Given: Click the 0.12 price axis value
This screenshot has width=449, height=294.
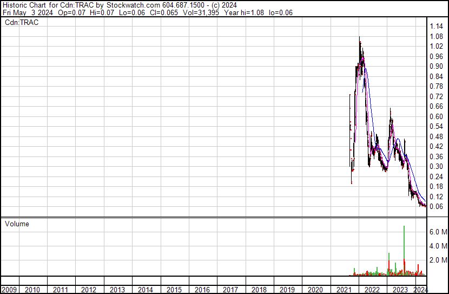Looking at the screenshot, I should 437,197.
